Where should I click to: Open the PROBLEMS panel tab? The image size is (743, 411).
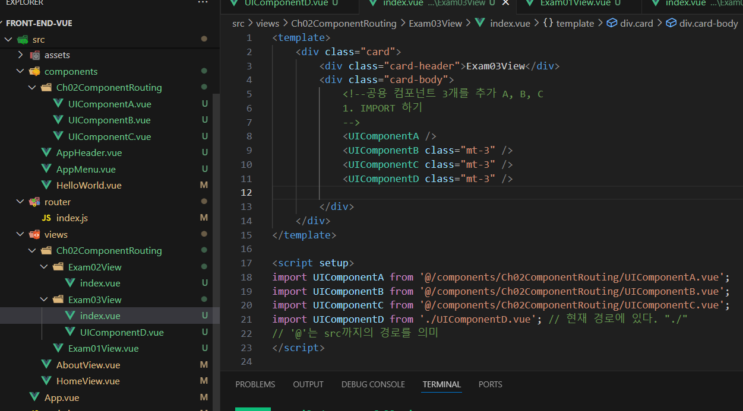click(255, 384)
